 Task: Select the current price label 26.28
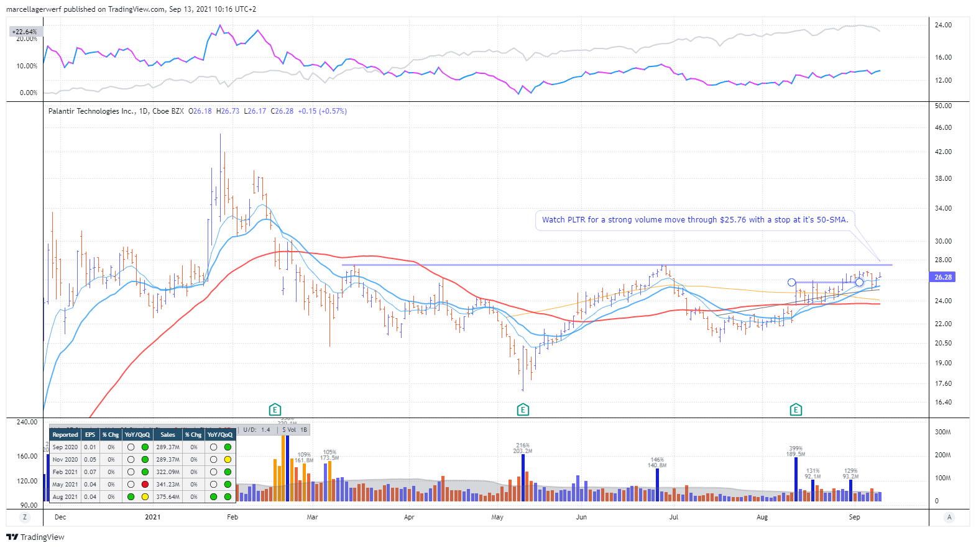click(943, 277)
